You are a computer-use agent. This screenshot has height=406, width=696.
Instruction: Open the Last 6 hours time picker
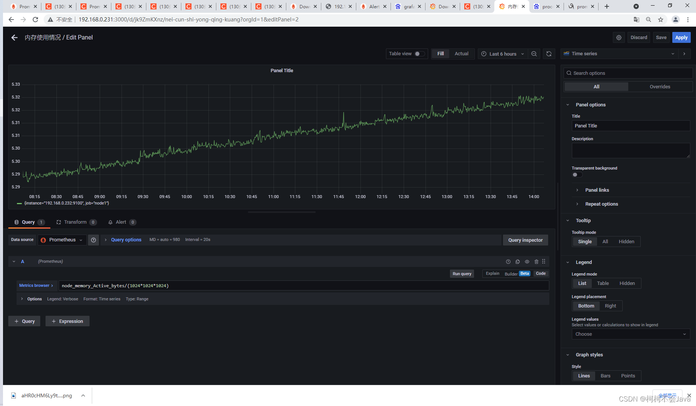coord(503,54)
